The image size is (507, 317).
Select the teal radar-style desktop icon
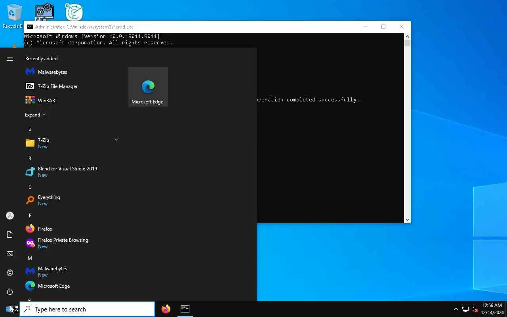click(74, 12)
